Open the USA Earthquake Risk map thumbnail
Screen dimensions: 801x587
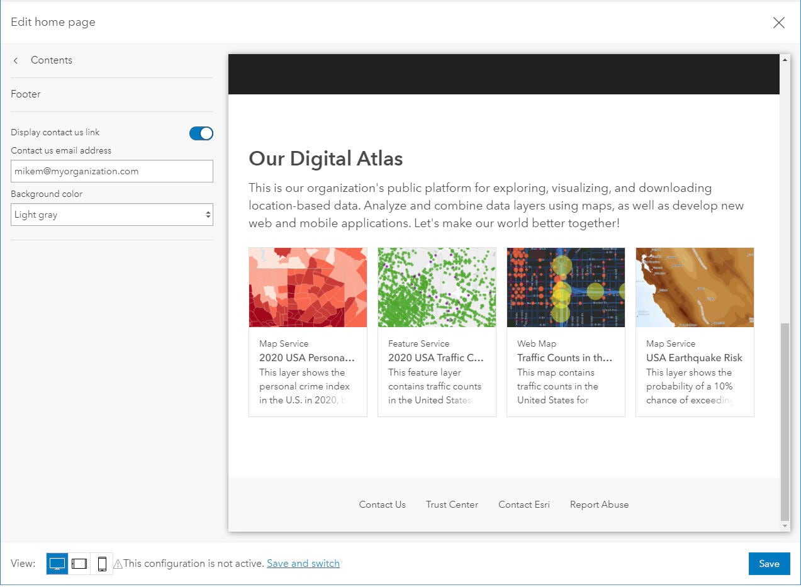pyautogui.click(x=695, y=288)
